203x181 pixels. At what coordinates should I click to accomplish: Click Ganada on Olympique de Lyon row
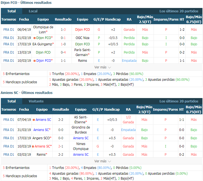129,30
